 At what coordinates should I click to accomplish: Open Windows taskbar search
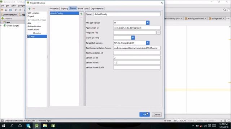[x=12, y=126]
